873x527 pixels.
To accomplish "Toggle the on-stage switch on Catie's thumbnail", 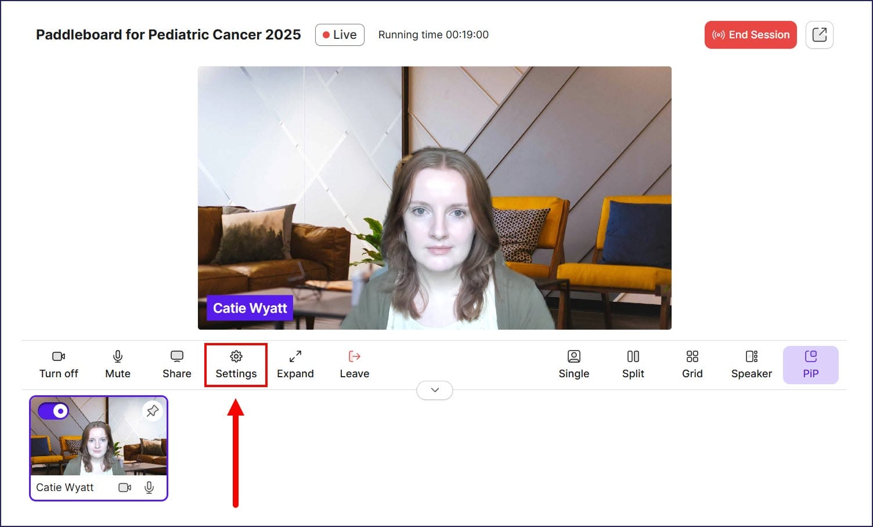I will tap(53, 411).
